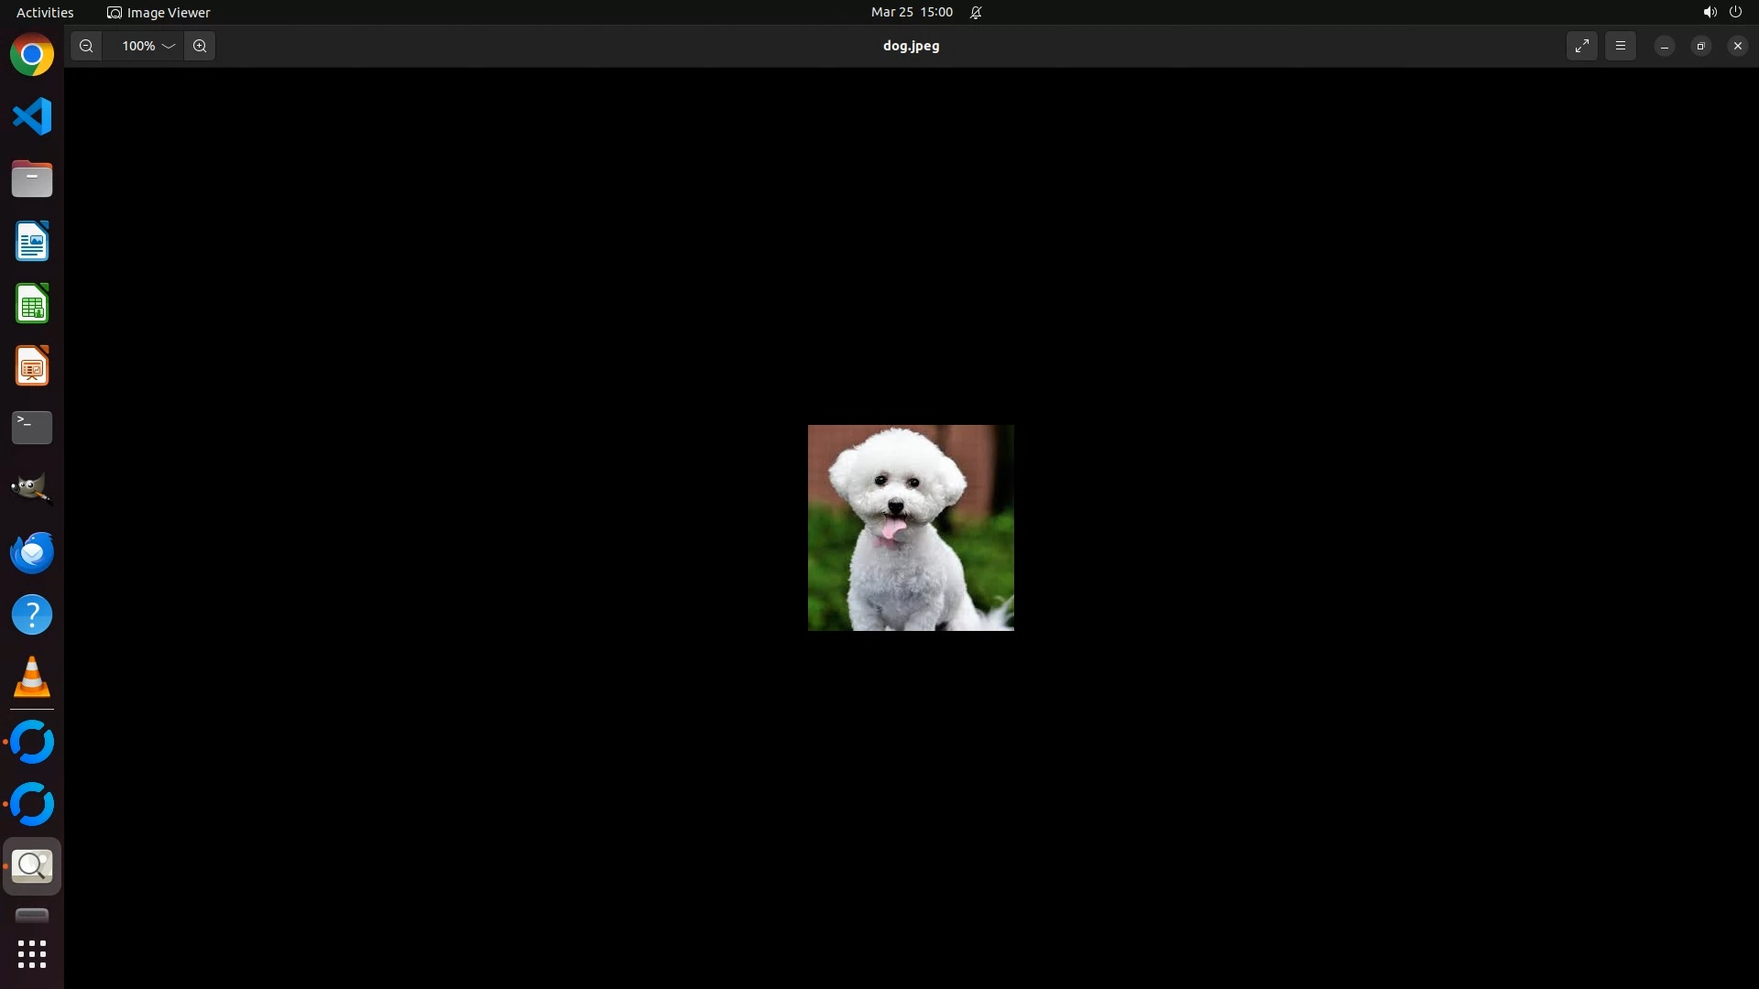Open the Files manager from the dock

32,179
